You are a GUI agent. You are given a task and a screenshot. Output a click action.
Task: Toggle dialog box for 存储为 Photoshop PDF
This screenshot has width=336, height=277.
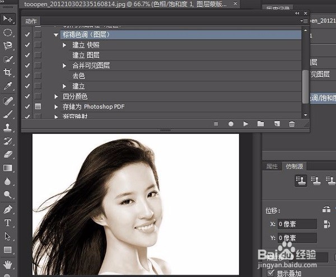pyautogui.click(x=38, y=106)
